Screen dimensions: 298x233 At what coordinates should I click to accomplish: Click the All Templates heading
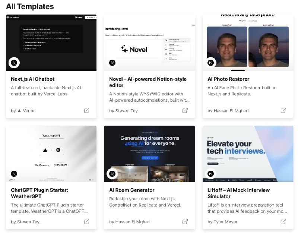tap(30, 6)
